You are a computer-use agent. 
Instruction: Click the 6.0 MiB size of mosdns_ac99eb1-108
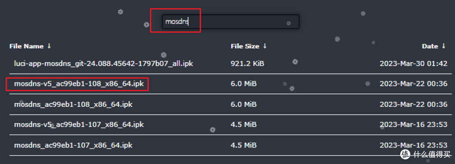click(244, 104)
